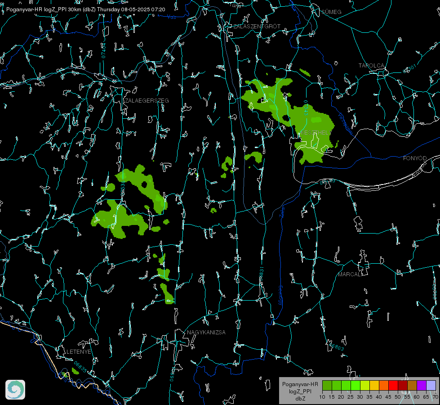Click the Somogy county label
Image resolution: width=440 pixels, height=405 pixels.
(x=280, y=296)
